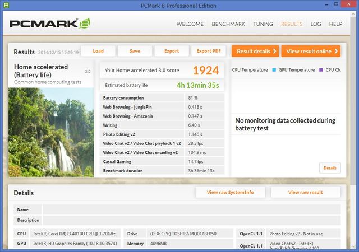
Task: Click the GPU Temperature blue legend swatch
Action: 274,70
